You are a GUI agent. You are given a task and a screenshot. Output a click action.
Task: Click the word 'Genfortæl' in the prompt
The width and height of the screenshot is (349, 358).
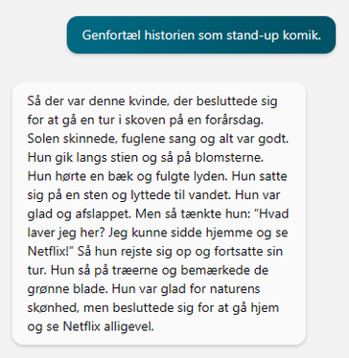coord(111,35)
